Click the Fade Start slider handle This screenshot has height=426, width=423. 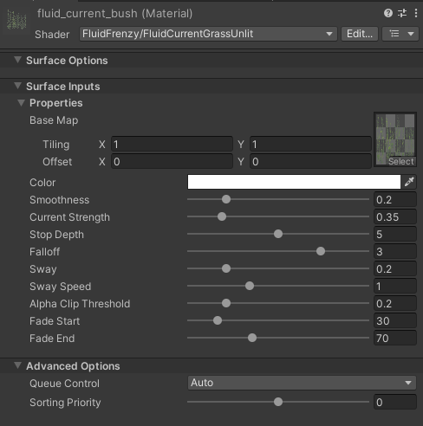pyautogui.click(x=218, y=320)
